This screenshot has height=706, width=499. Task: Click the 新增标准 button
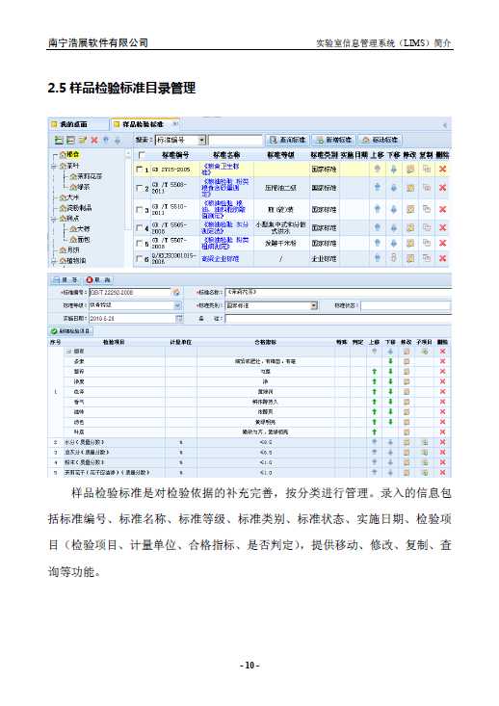click(333, 140)
